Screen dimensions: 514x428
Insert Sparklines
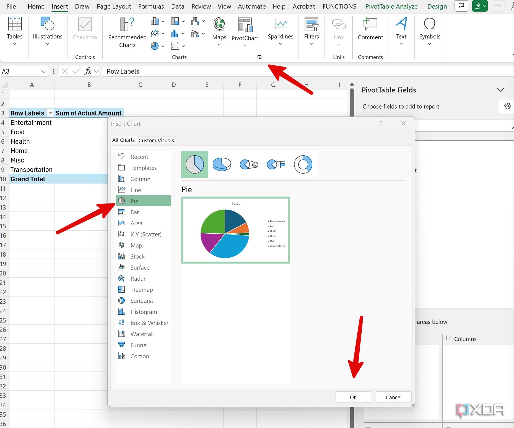tap(280, 29)
